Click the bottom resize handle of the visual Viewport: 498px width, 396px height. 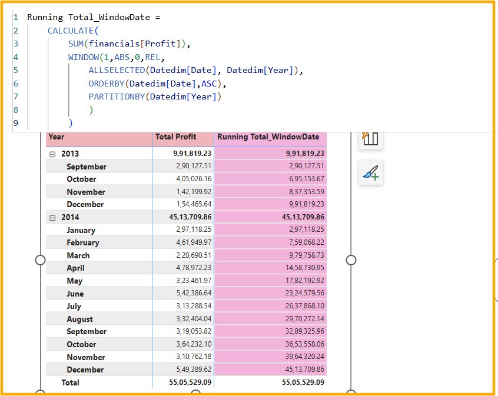click(x=194, y=393)
